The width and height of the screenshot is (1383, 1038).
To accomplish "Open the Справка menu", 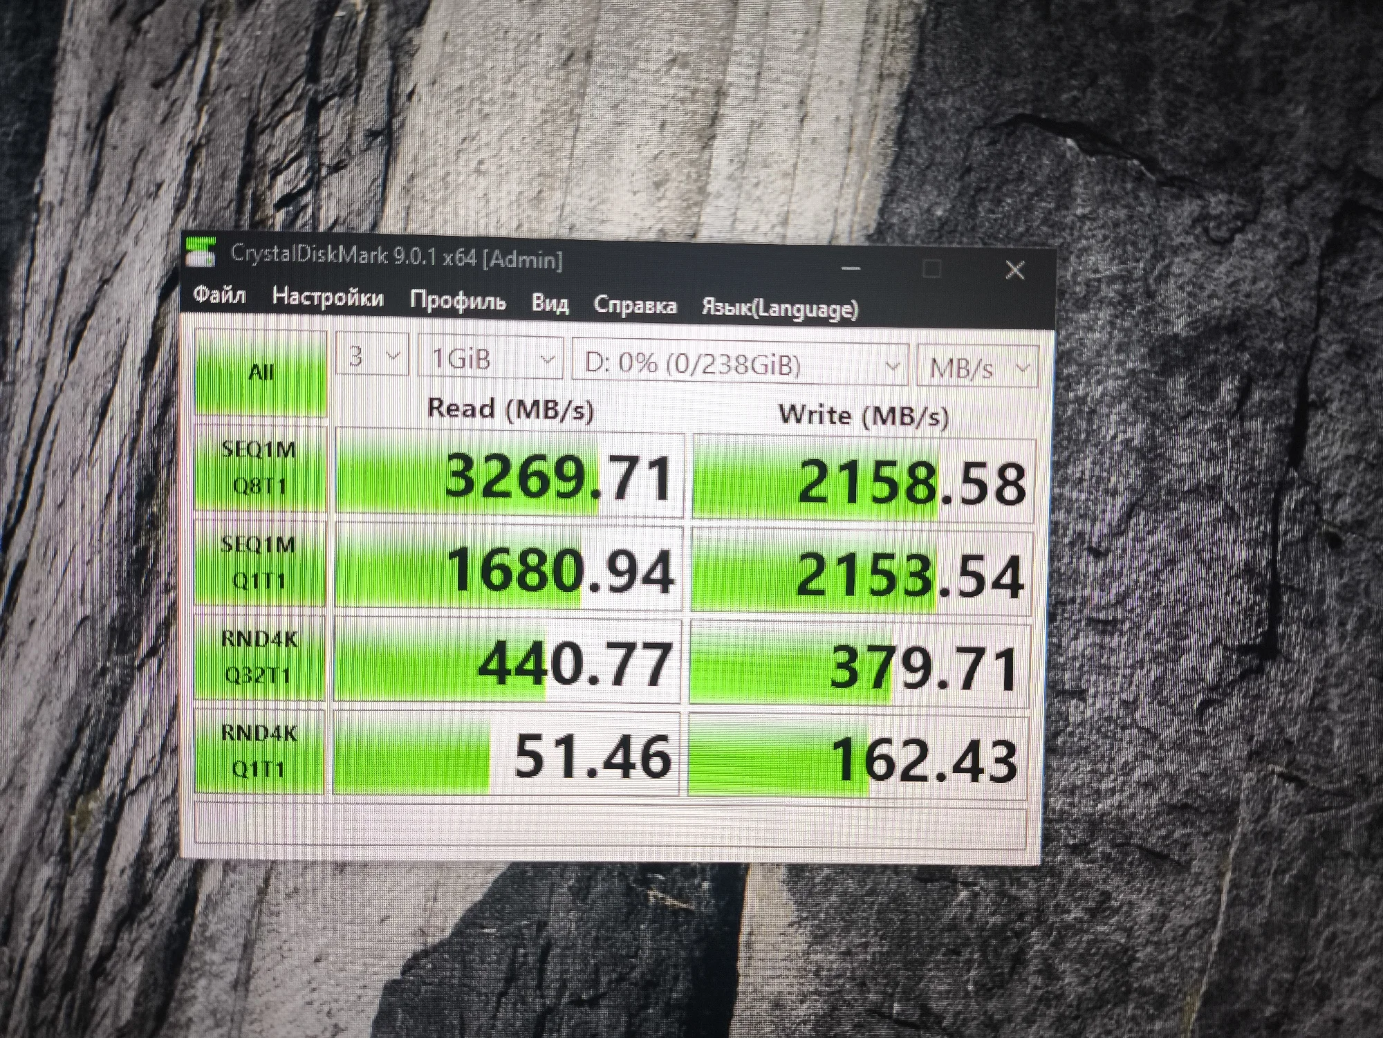I will 635,306.
